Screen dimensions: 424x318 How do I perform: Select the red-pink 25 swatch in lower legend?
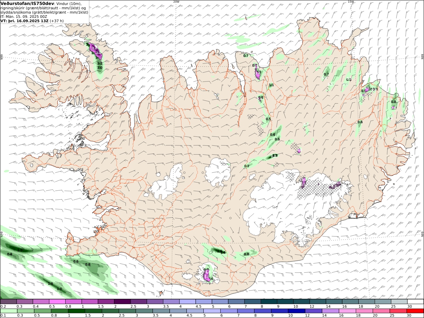pos(398,311)
